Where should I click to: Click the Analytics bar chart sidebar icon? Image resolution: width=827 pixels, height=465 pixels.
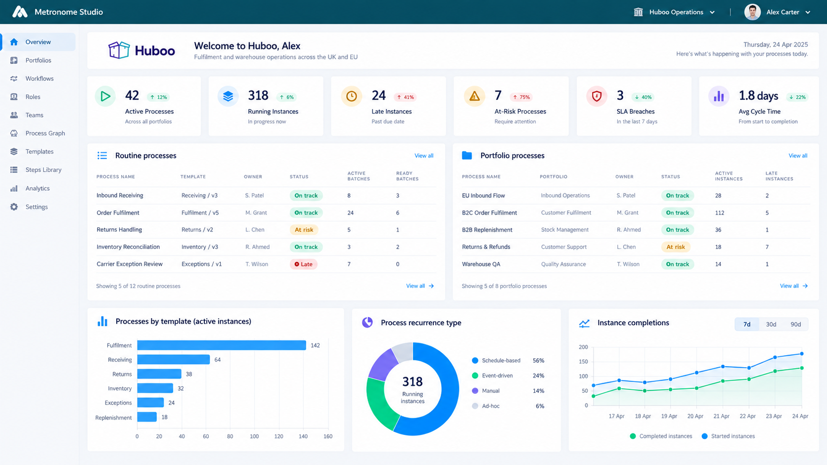tap(14, 188)
